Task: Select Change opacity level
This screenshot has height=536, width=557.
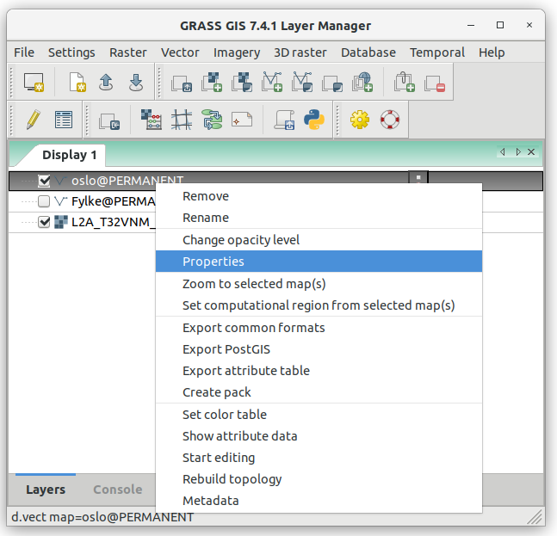Action: pos(319,240)
